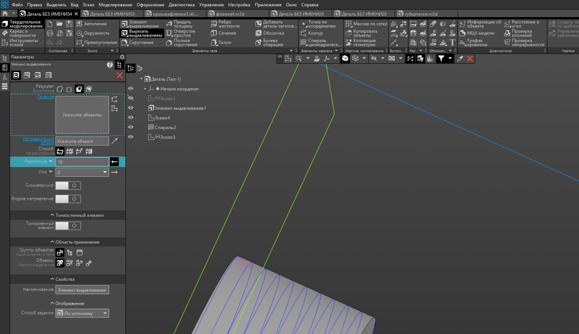The image size is (579, 334).
Task: Enable the Второе направление switch
Action: [x=68, y=199]
